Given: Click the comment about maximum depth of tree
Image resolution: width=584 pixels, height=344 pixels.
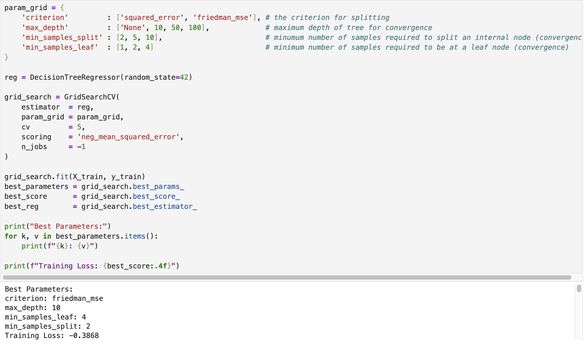Looking at the screenshot, I should coord(349,28).
